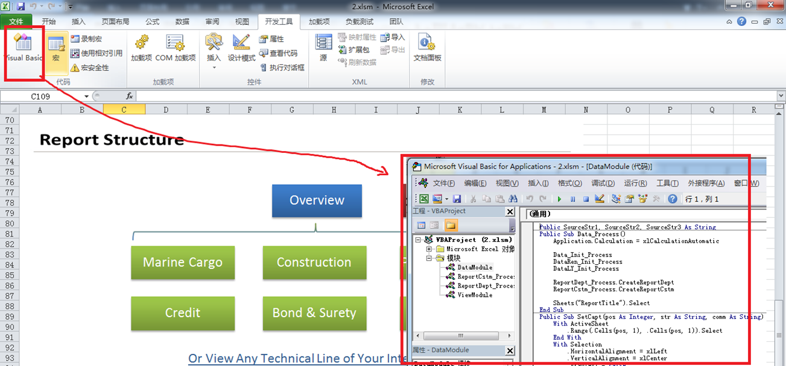Open the 加载项 add-ins gear button
Image resolution: width=786 pixels, height=366 pixels.
[142, 48]
